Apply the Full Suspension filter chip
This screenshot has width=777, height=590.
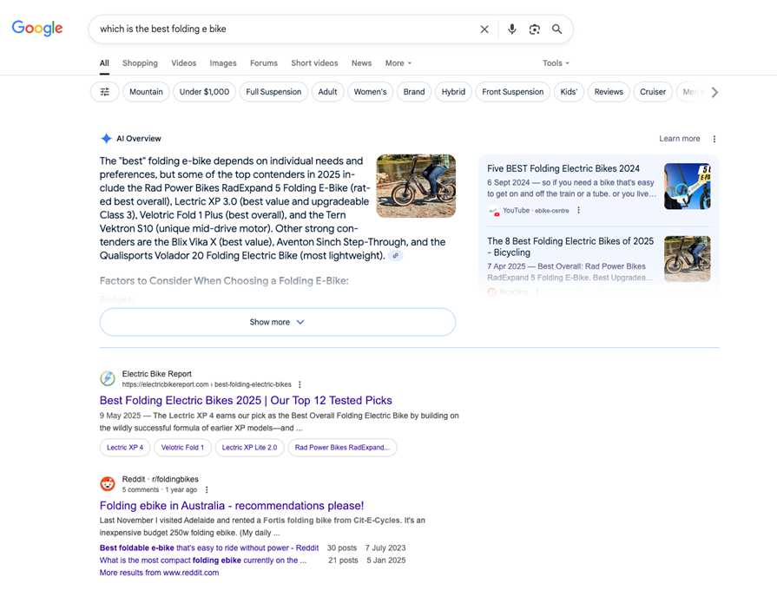click(x=273, y=92)
